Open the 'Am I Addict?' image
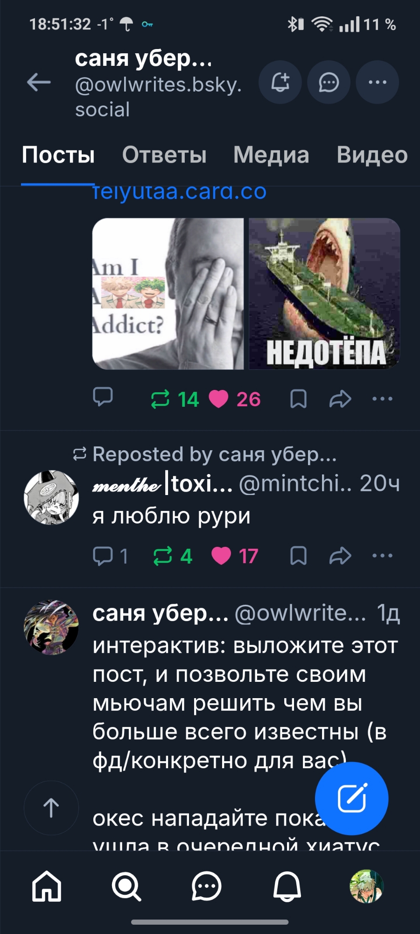 point(168,294)
